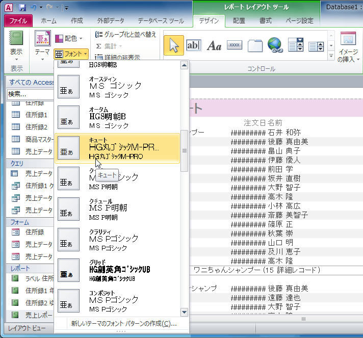Select the hyperlink globe control
The image size is (363, 338).
tap(275, 45)
